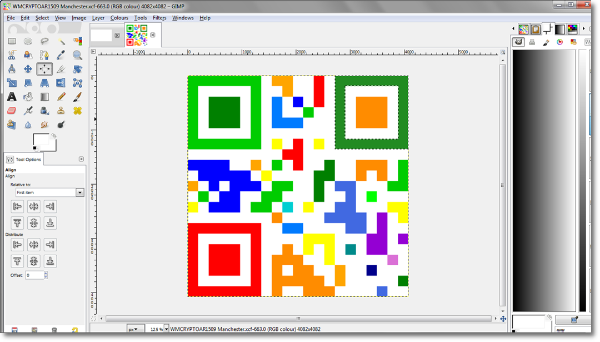Activate the Scissors Select tool
Image resolution: width=600 pixels, height=342 pixels.
pyautogui.click(x=12, y=55)
